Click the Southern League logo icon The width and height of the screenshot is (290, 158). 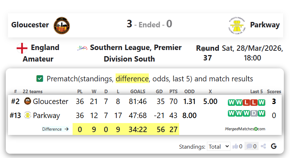click(x=82, y=48)
